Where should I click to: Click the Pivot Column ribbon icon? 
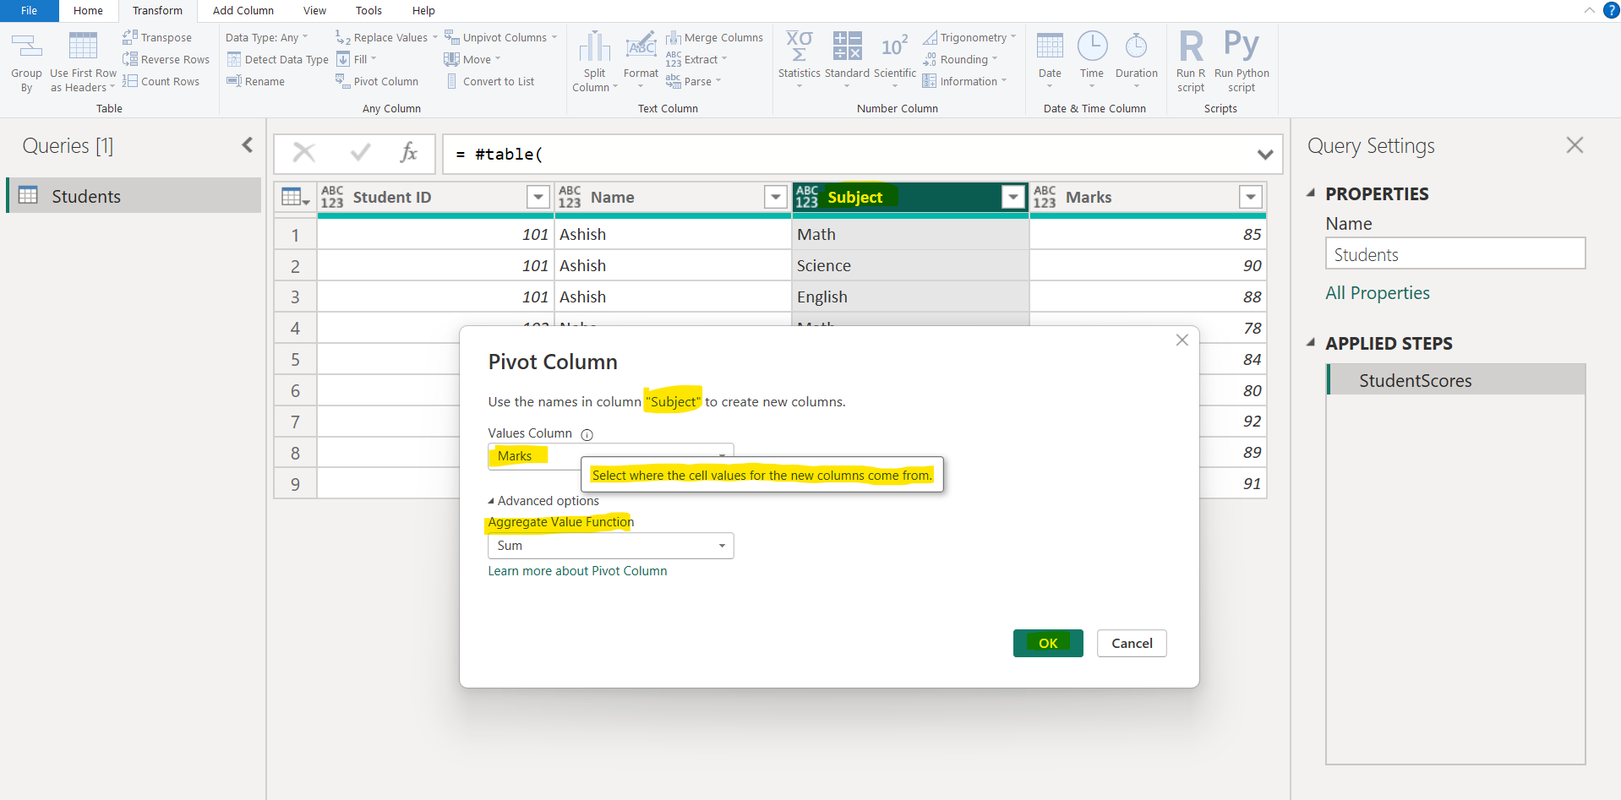coord(342,81)
